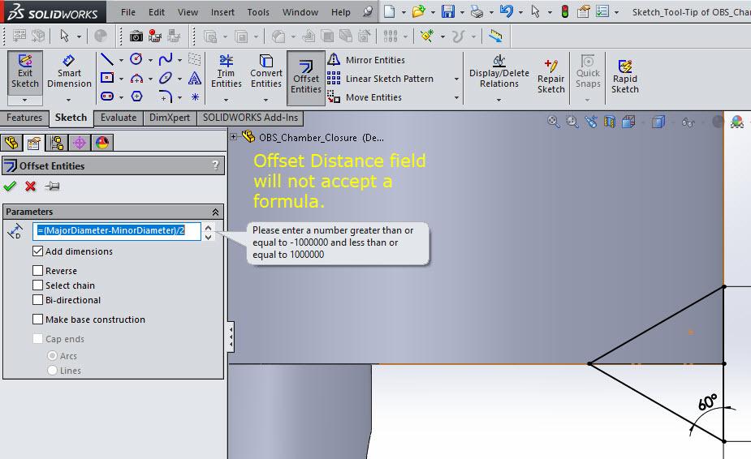Screen dimensions: 751x459
Task: Increase offset distance with up spinner
Action: (x=208, y=227)
